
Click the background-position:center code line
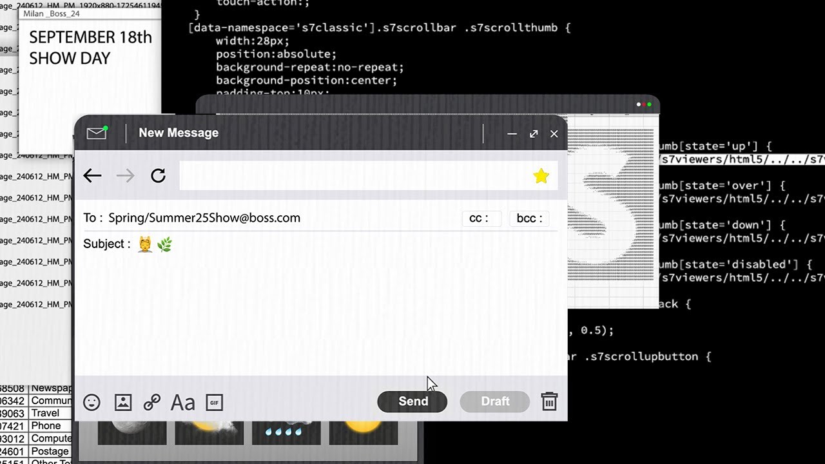(x=307, y=81)
